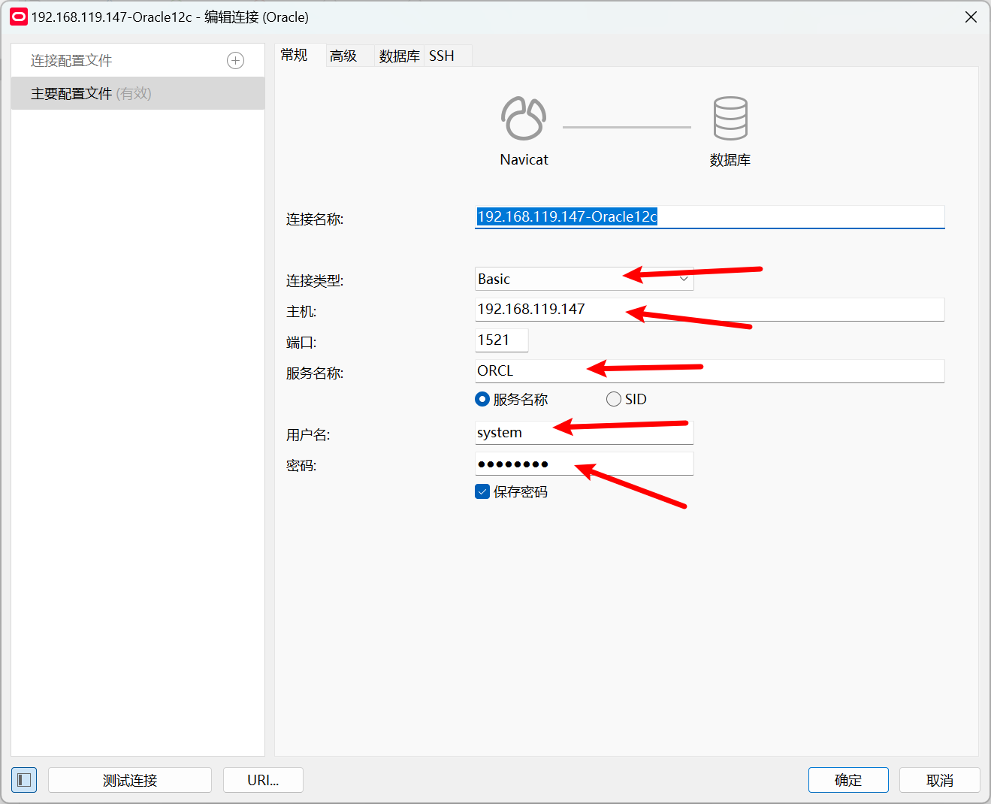Click the 连接名称 input field
The image size is (991, 804).
[709, 217]
